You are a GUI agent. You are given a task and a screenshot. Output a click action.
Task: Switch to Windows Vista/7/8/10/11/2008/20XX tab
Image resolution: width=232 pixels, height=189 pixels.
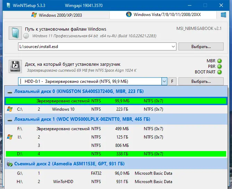click(163, 15)
